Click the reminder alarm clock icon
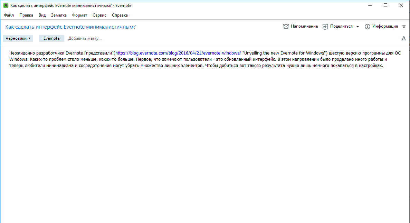410x223 pixels. (x=286, y=26)
